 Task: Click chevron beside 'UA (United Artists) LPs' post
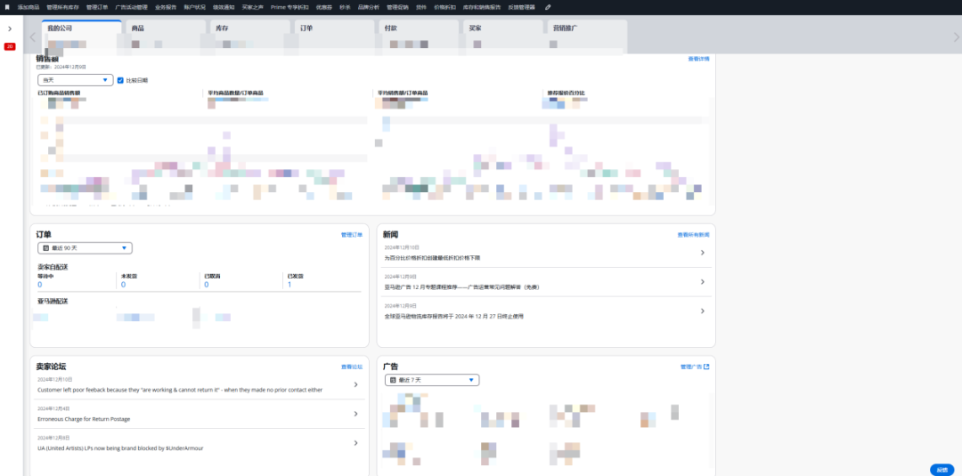pos(355,443)
